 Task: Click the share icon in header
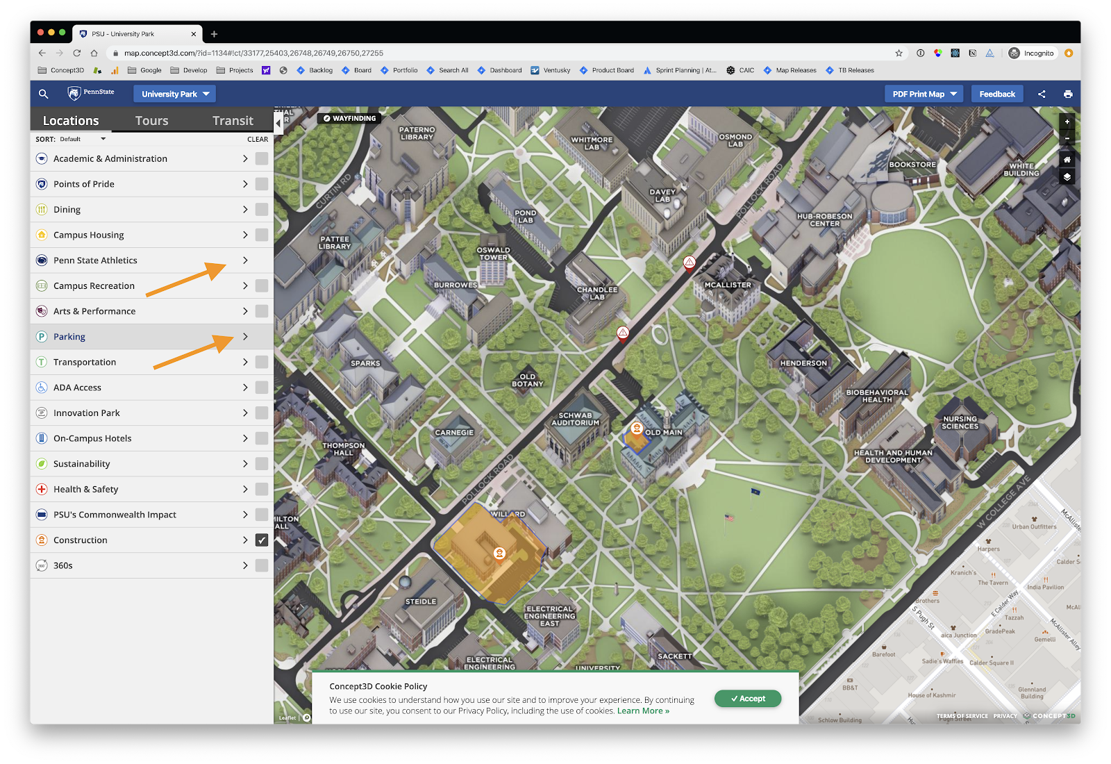[1042, 94]
